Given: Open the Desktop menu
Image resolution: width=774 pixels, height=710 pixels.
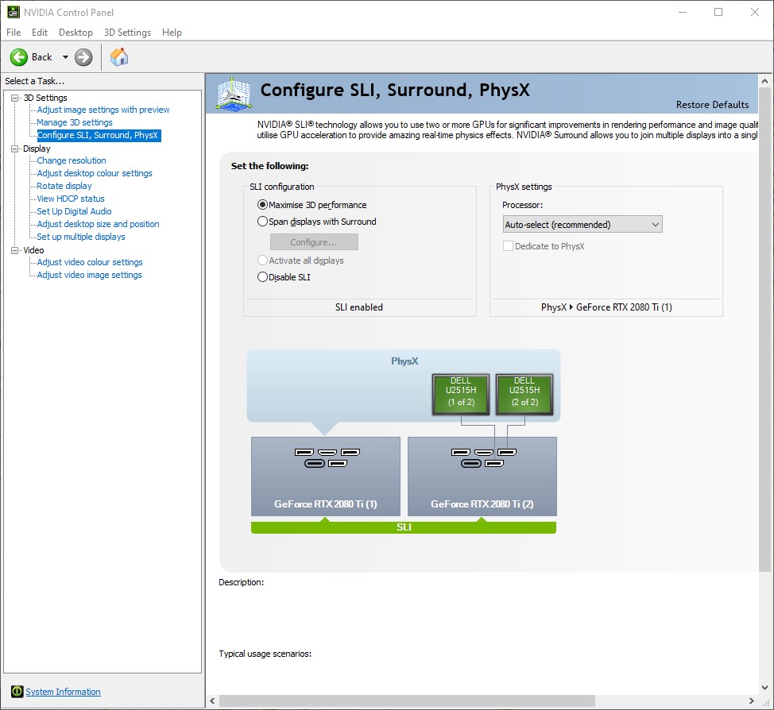Looking at the screenshot, I should (x=75, y=32).
